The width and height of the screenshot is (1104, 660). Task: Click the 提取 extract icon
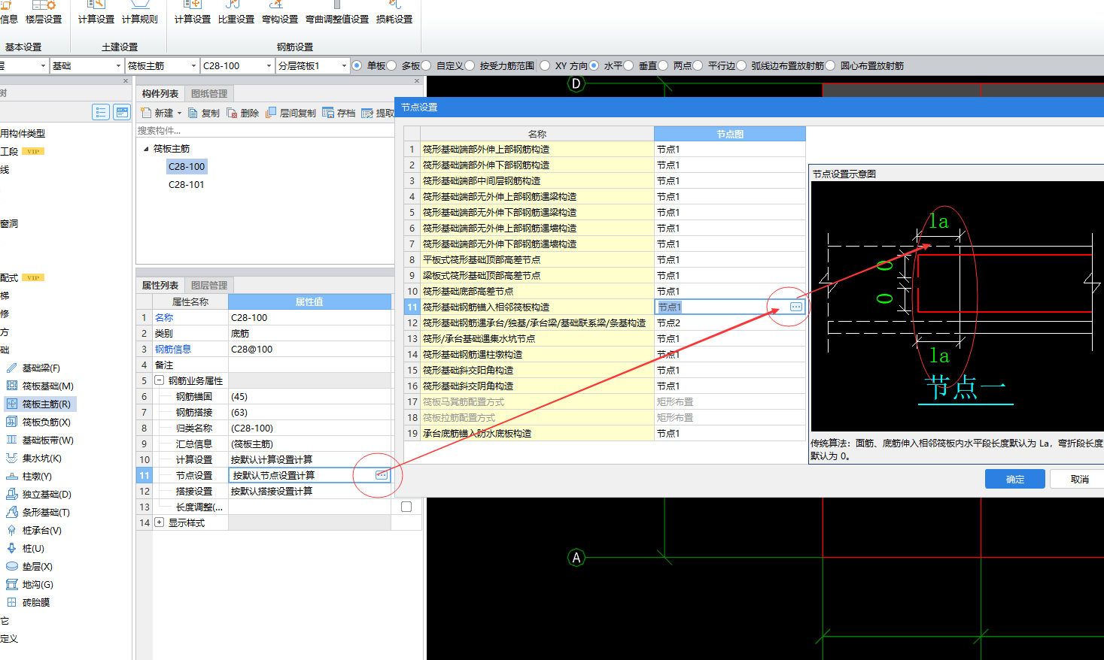coord(367,113)
